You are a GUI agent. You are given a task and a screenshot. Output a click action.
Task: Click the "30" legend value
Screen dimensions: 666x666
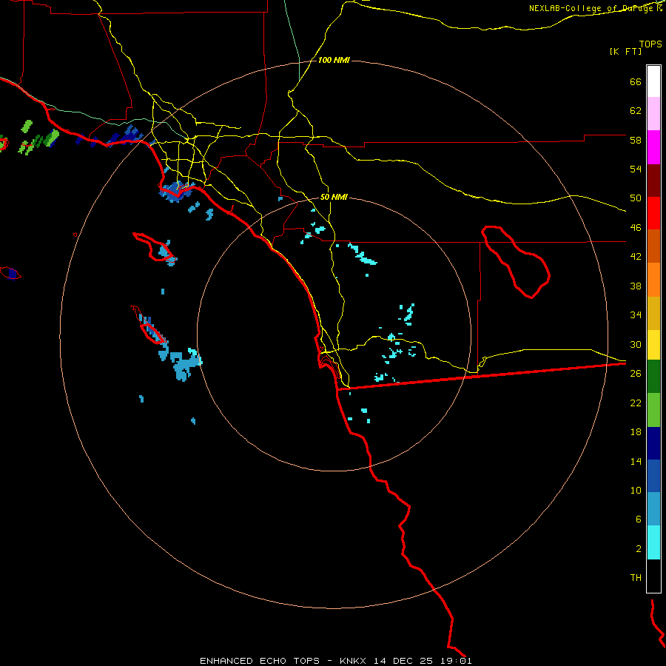pyautogui.click(x=636, y=344)
